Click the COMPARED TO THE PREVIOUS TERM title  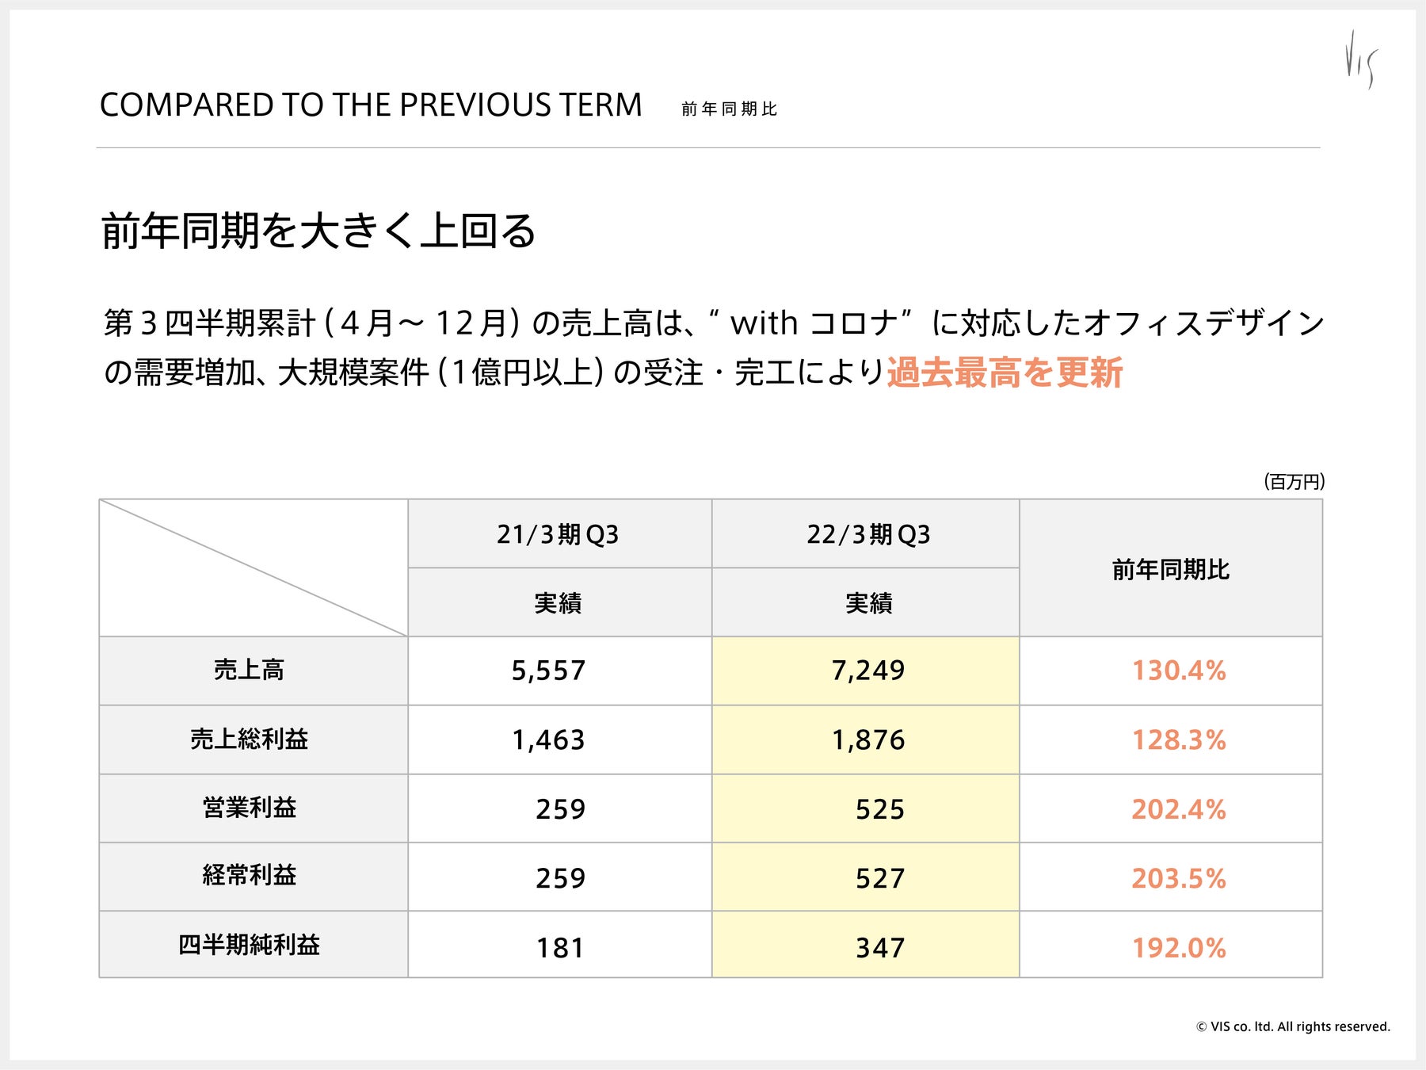[x=371, y=105]
